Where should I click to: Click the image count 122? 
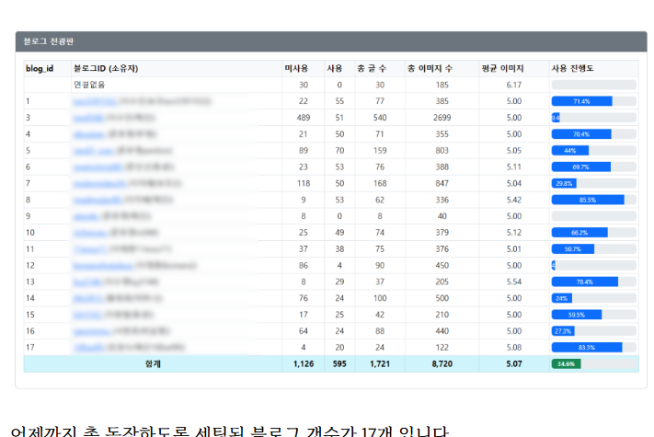[x=442, y=348]
